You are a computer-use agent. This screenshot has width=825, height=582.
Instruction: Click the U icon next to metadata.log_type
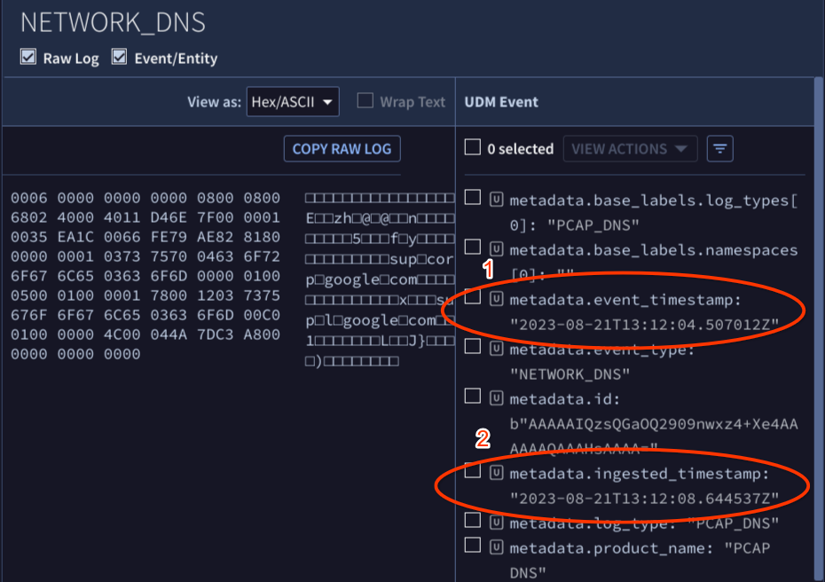click(x=495, y=523)
